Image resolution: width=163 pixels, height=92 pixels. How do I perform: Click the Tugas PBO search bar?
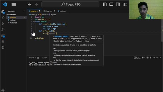pyautogui.click(x=70, y=4)
